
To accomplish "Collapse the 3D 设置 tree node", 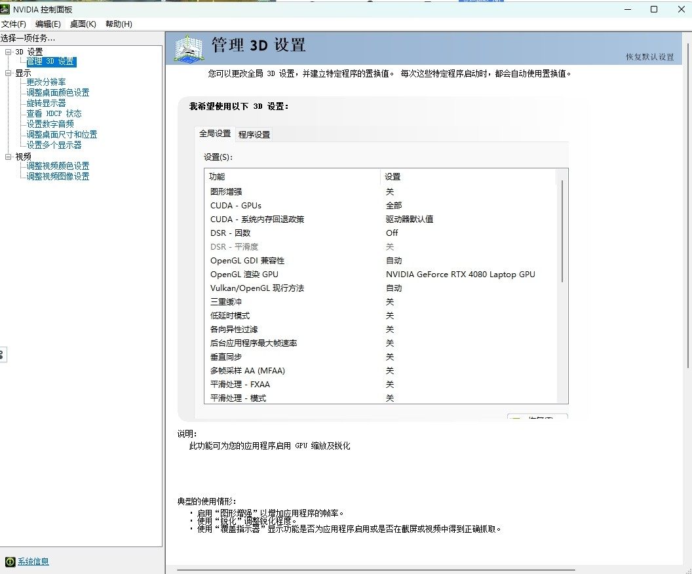I will coord(8,52).
